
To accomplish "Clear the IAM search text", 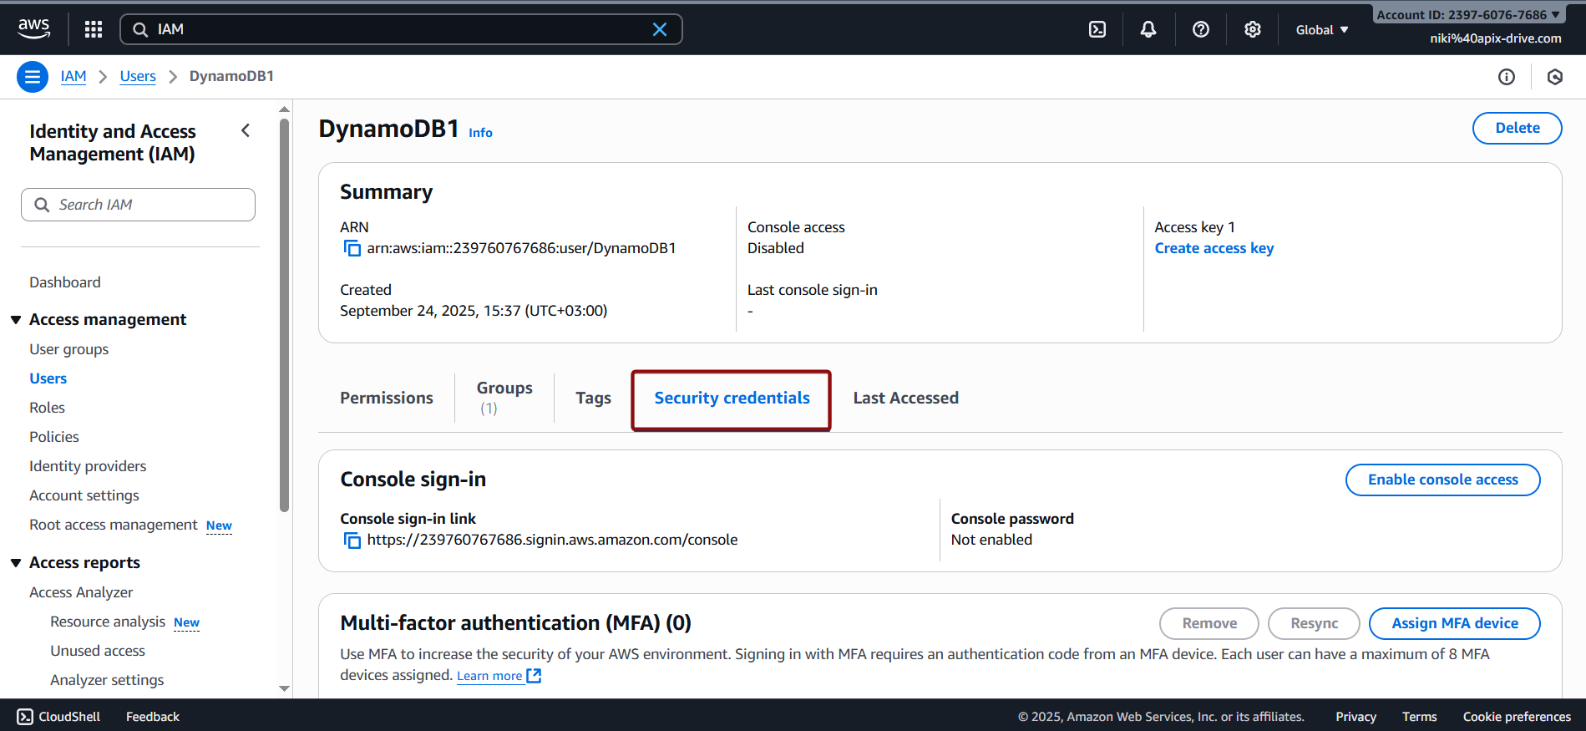I will tap(659, 29).
